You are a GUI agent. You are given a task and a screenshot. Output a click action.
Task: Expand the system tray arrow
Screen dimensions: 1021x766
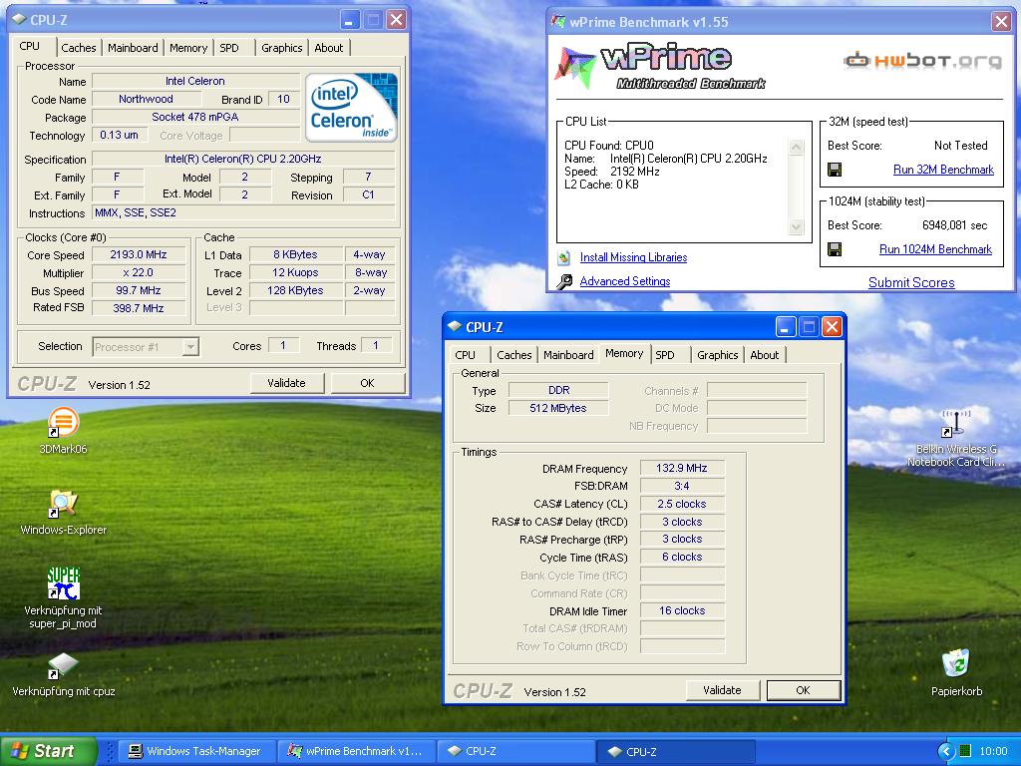[x=945, y=751]
